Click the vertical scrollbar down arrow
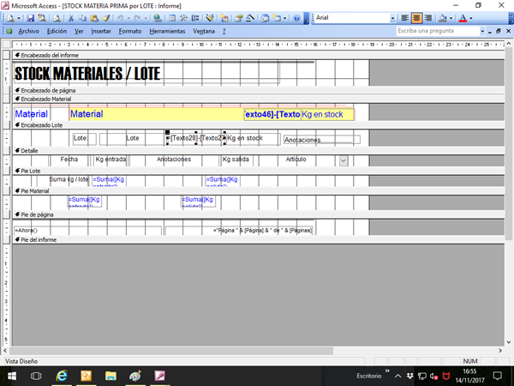 click(x=509, y=342)
